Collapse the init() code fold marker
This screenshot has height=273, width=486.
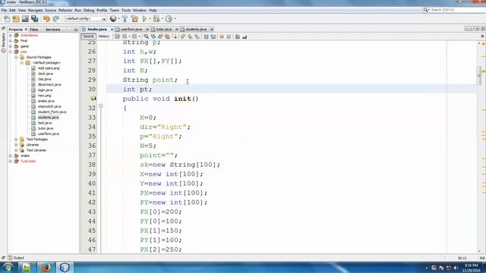(x=101, y=106)
